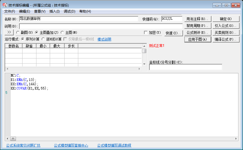This screenshot has height=150, width=243.
Task: Click the 缺省 column header
Action: (29, 46)
